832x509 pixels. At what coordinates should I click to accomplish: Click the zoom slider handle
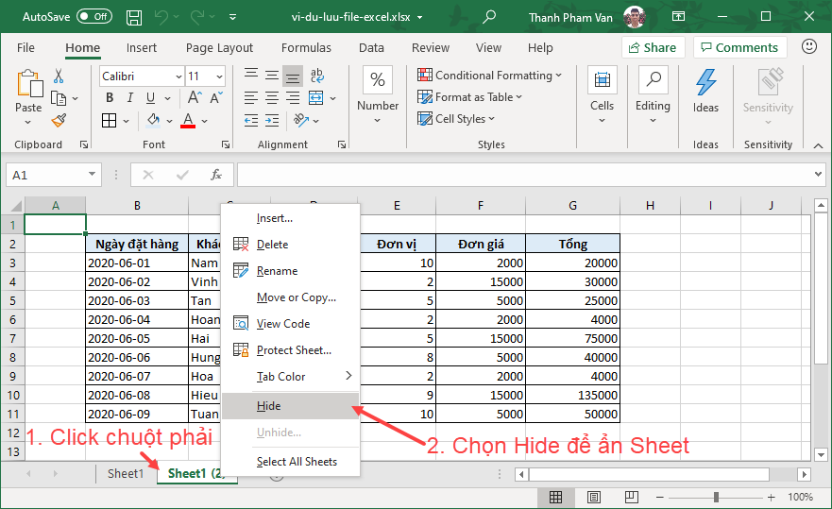click(x=716, y=498)
